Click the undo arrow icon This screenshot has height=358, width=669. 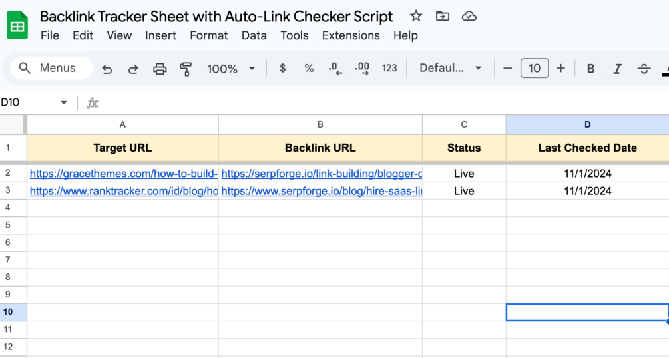pyautogui.click(x=107, y=69)
